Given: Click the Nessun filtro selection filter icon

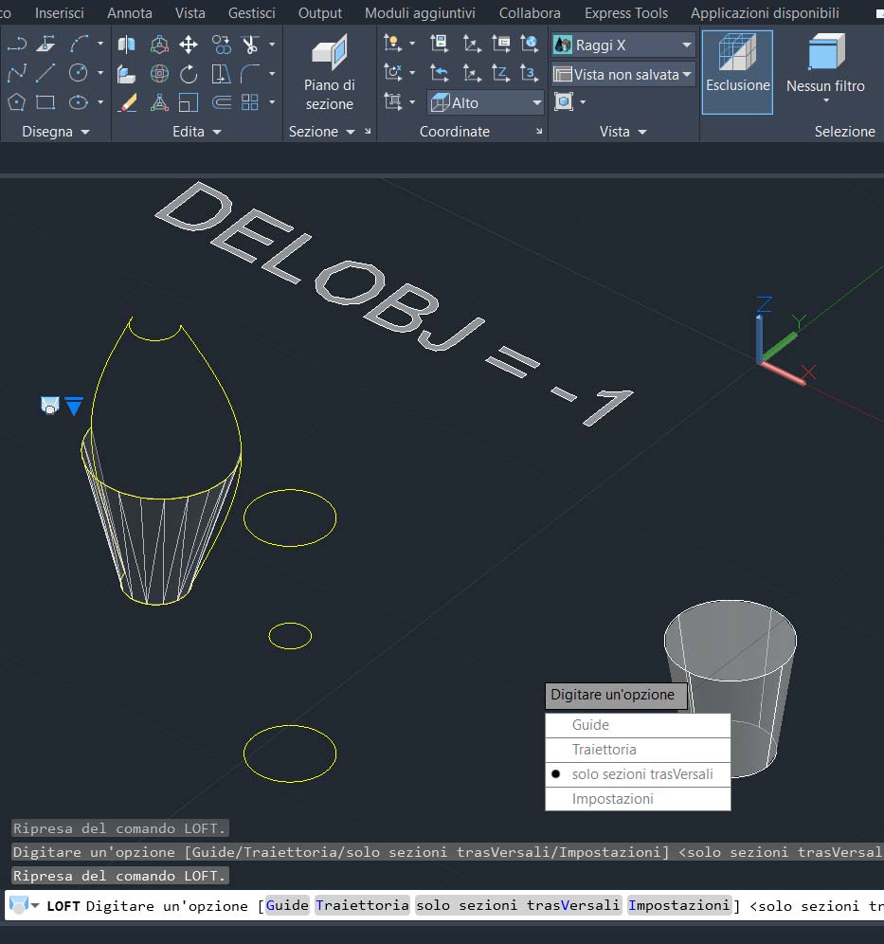Looking at the screenshot, I should [x=825, y=53].
